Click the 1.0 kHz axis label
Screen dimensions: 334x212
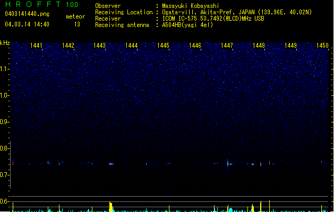(x=4, y=95)
